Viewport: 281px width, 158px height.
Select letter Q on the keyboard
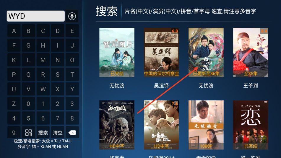point(28,74)
